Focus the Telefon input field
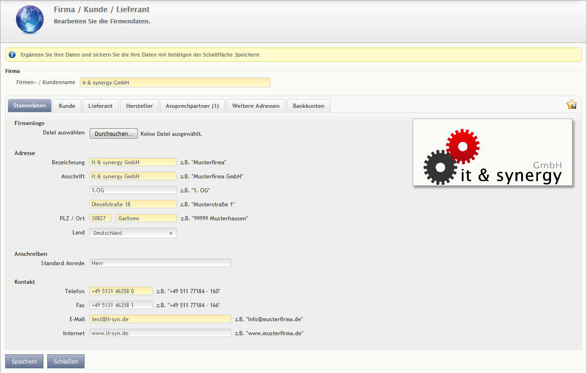 click(121, 291)
